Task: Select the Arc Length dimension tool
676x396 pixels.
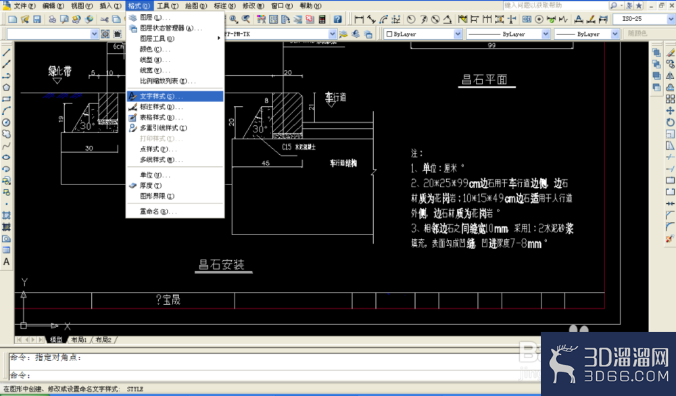Action: click(x=384, y=19)
